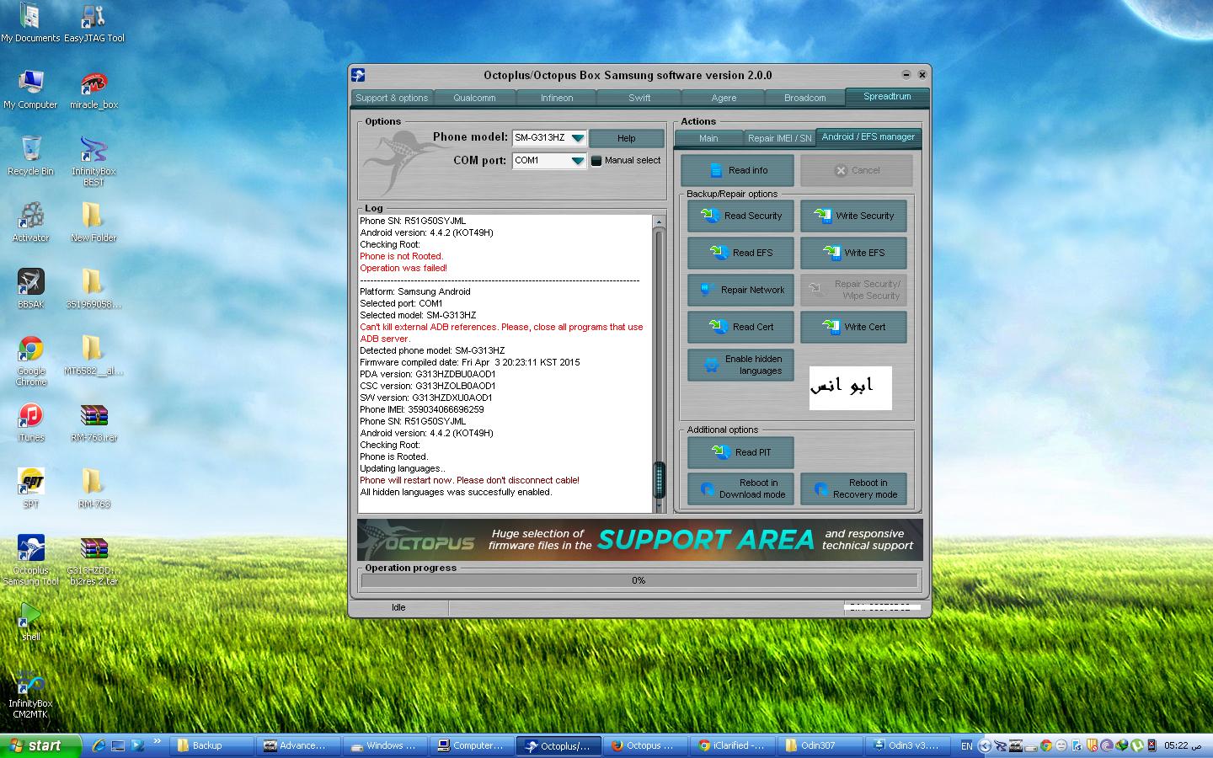Open the Phone model dropdown

tap(577, 138)
